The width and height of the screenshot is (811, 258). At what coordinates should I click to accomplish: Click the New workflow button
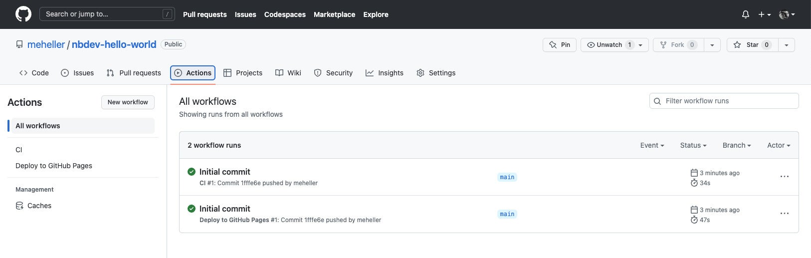pos(128,102)
